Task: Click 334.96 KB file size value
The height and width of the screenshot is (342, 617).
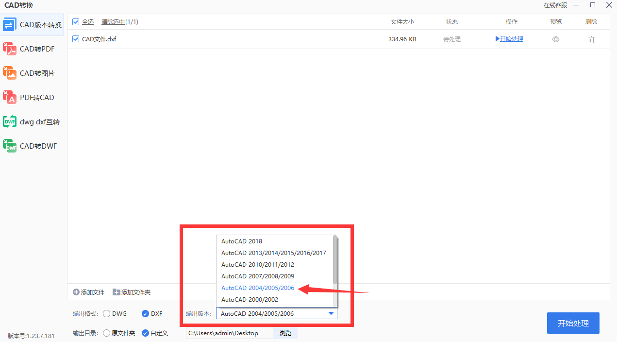Action: click(402, 39)
